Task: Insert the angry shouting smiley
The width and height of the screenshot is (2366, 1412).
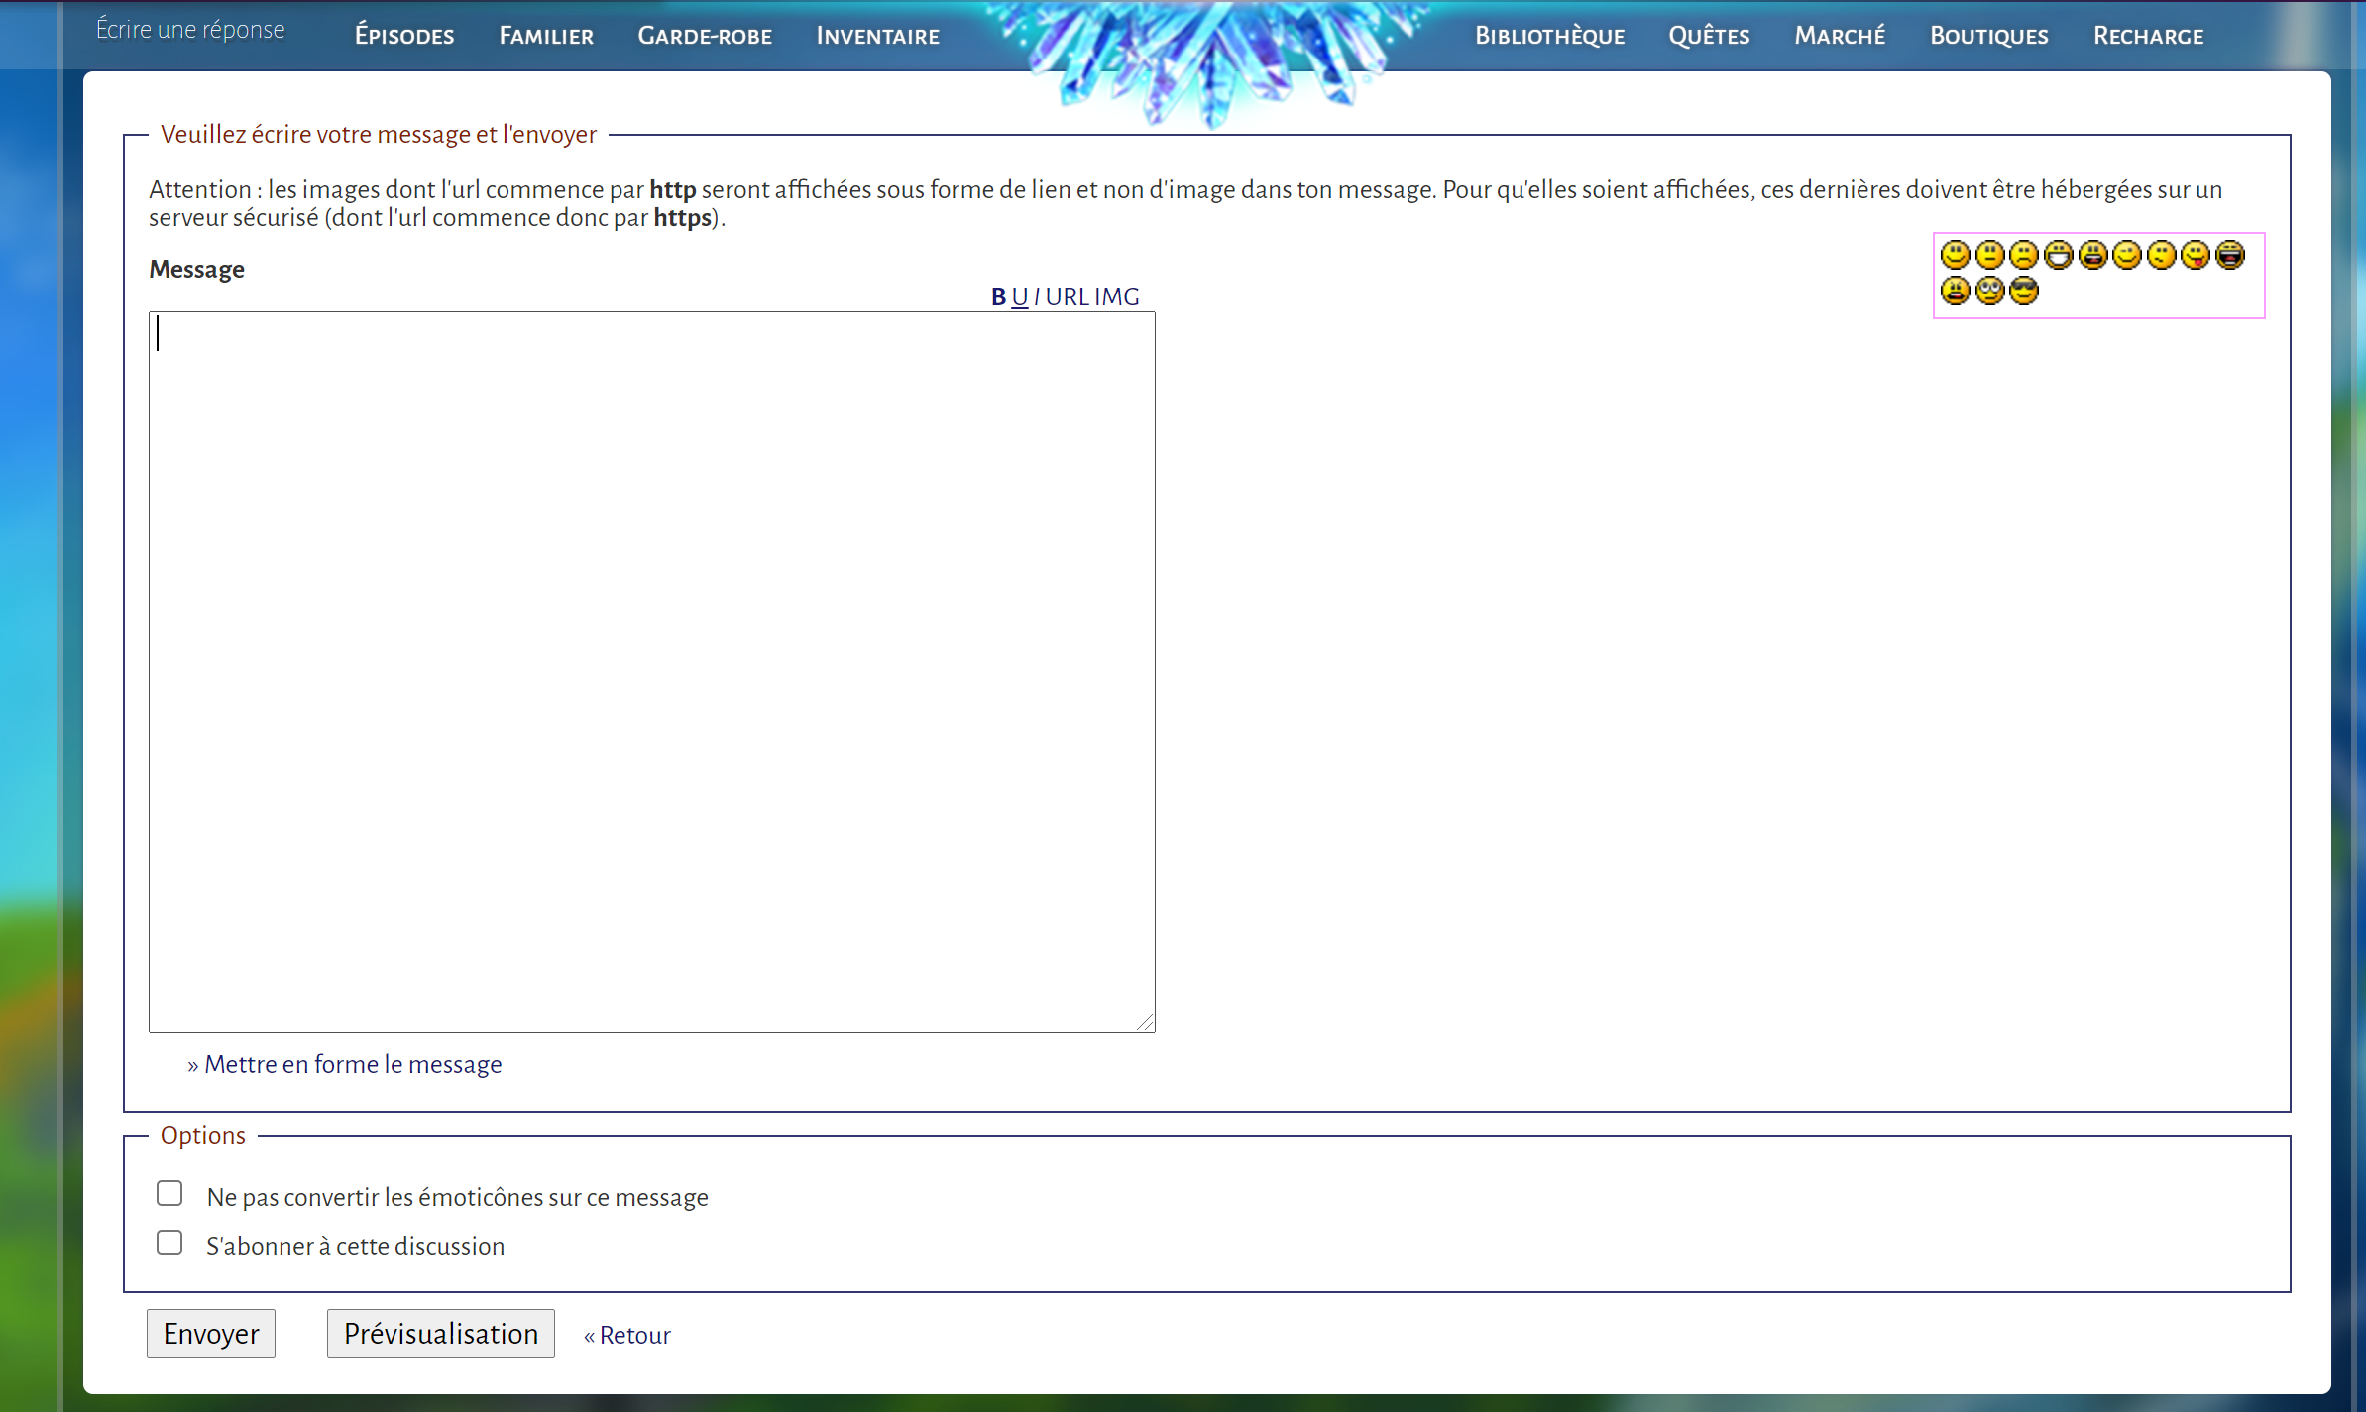Action: (x=1956, y=291)
